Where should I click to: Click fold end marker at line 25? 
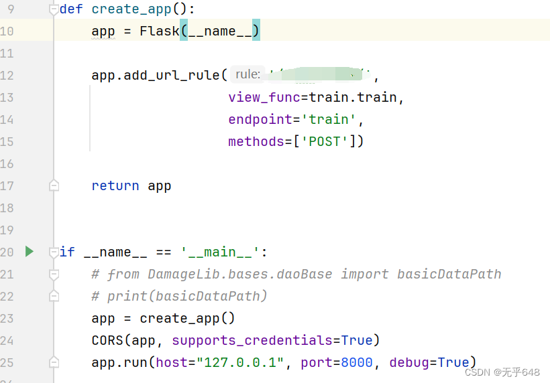pyautogui.click(x=54, y=362)
